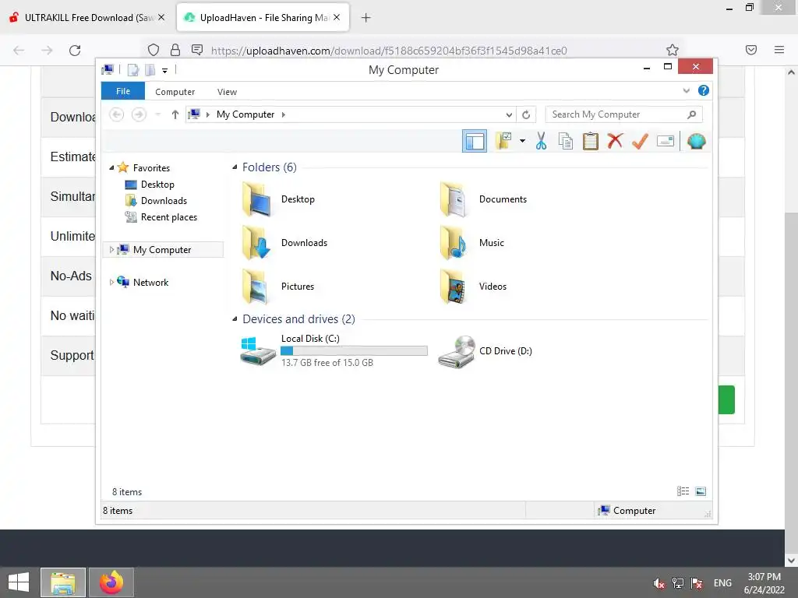Select Recent places in Favorites
This screenshot has height=598, width=798.
[168, 217]
